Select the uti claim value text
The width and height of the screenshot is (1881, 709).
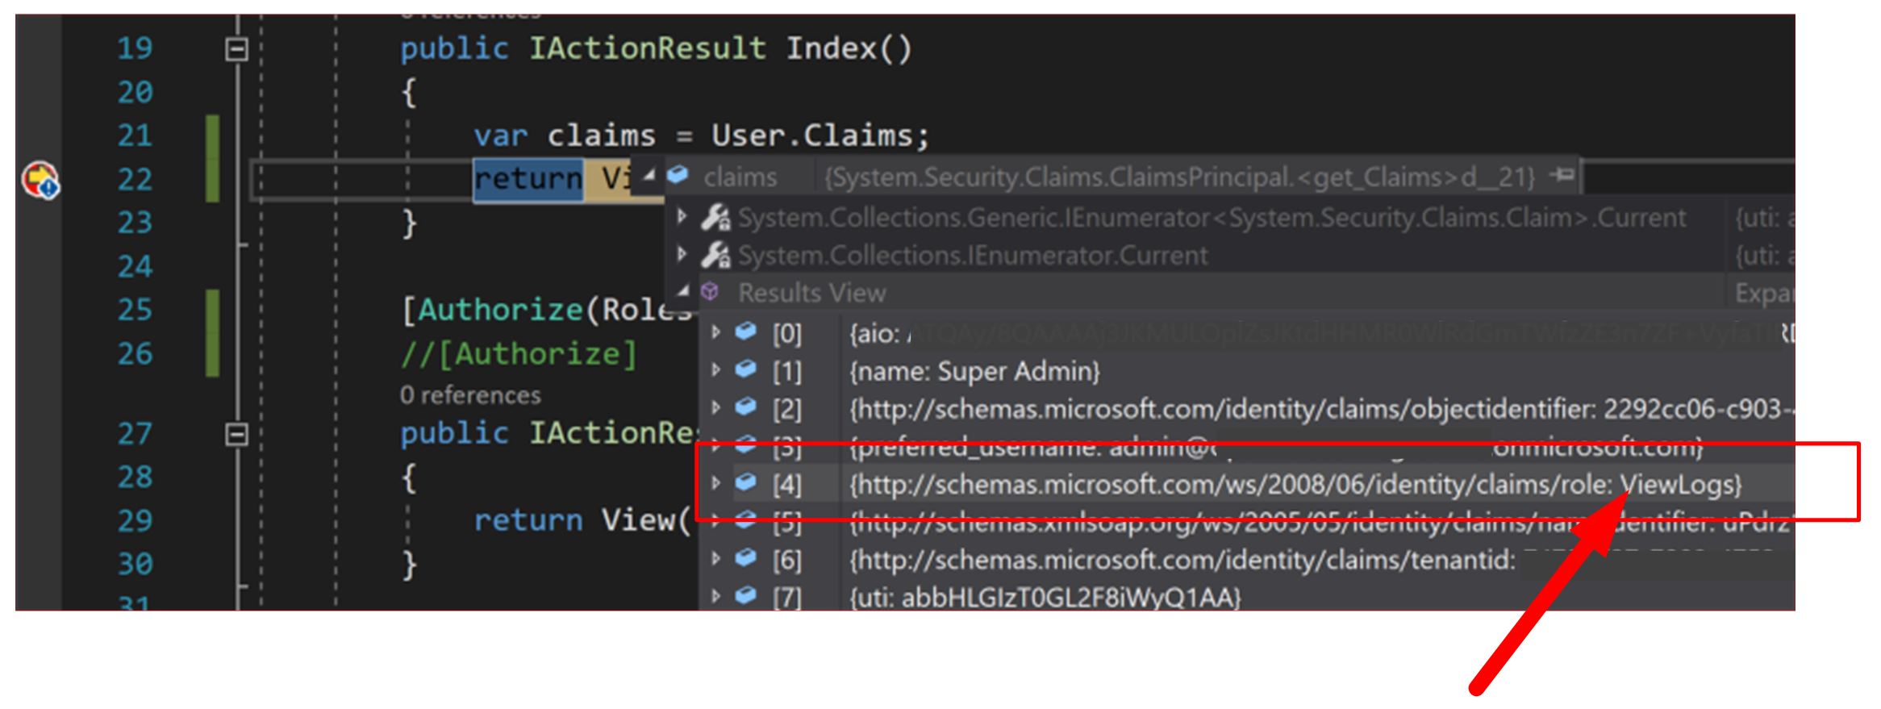tap(1045, 598)
